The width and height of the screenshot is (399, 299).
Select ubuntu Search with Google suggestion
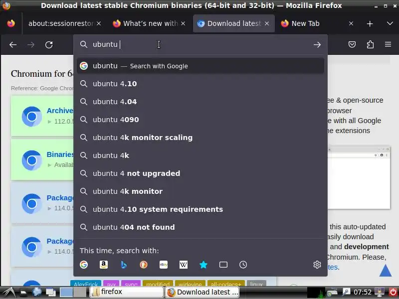pyautogui.click(x=200, y=66)
